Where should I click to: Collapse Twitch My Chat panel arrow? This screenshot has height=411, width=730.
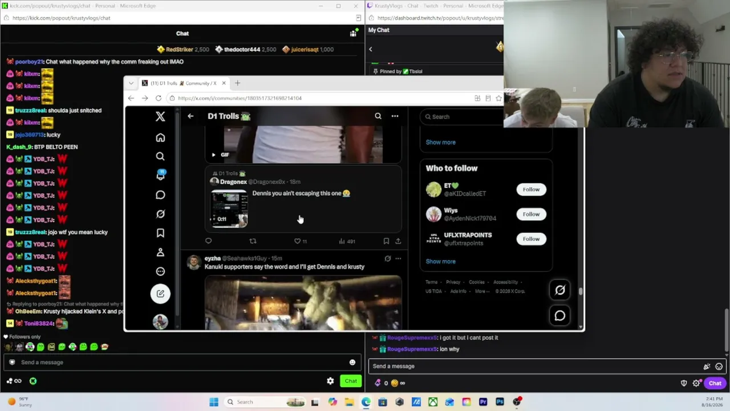(370, 49)
